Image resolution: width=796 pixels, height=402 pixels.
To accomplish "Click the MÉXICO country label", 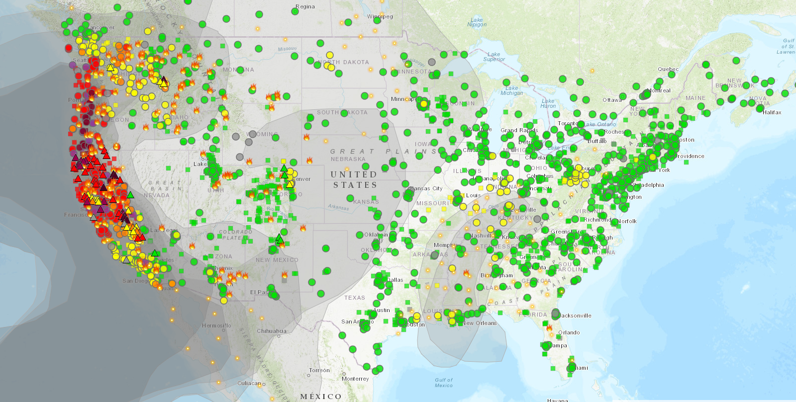I will coord(321,397).
